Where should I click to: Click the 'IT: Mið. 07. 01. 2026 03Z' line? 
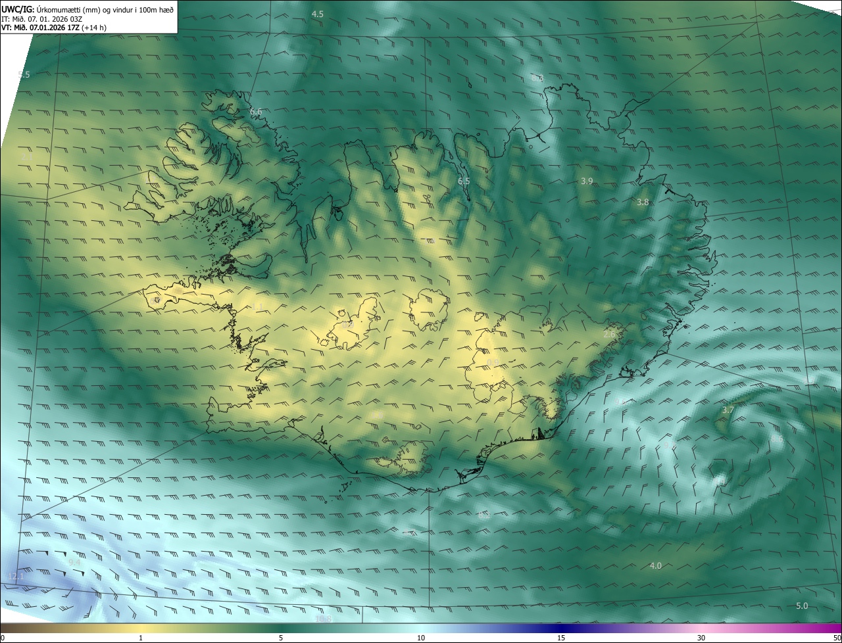pos(41,18)
